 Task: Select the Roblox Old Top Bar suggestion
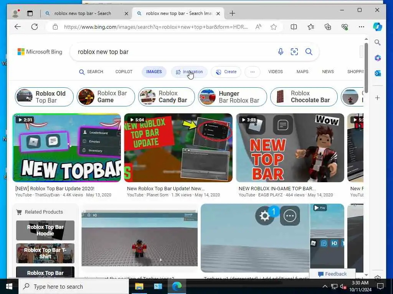tap(45, 97)
